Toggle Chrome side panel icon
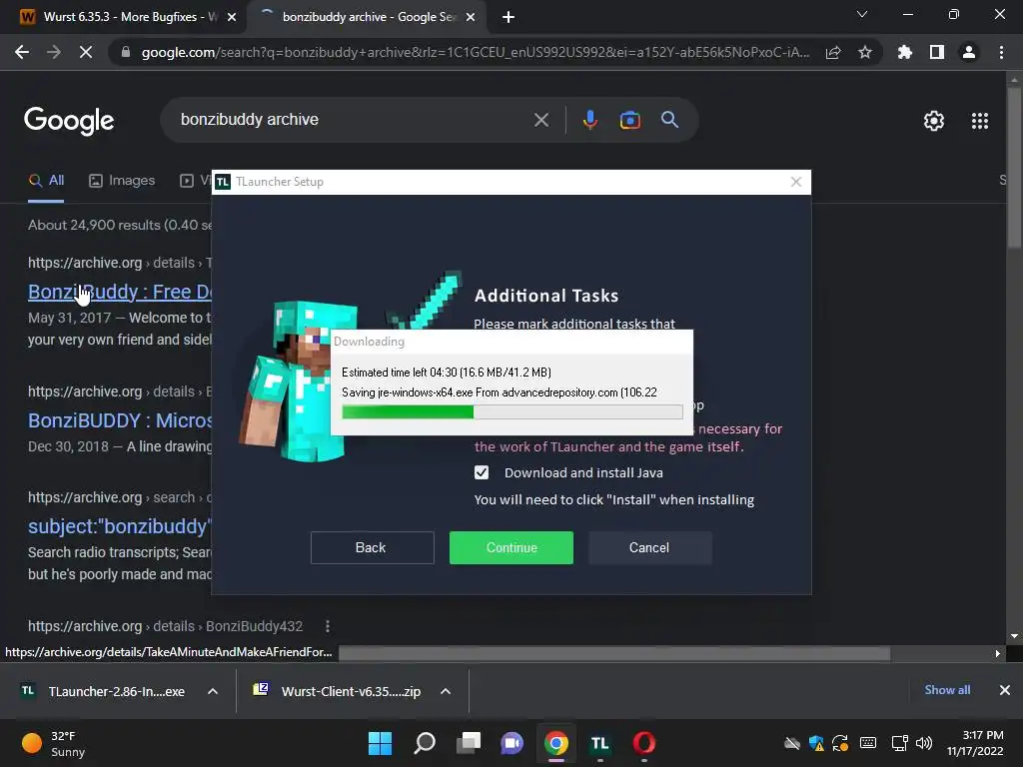 937,52
